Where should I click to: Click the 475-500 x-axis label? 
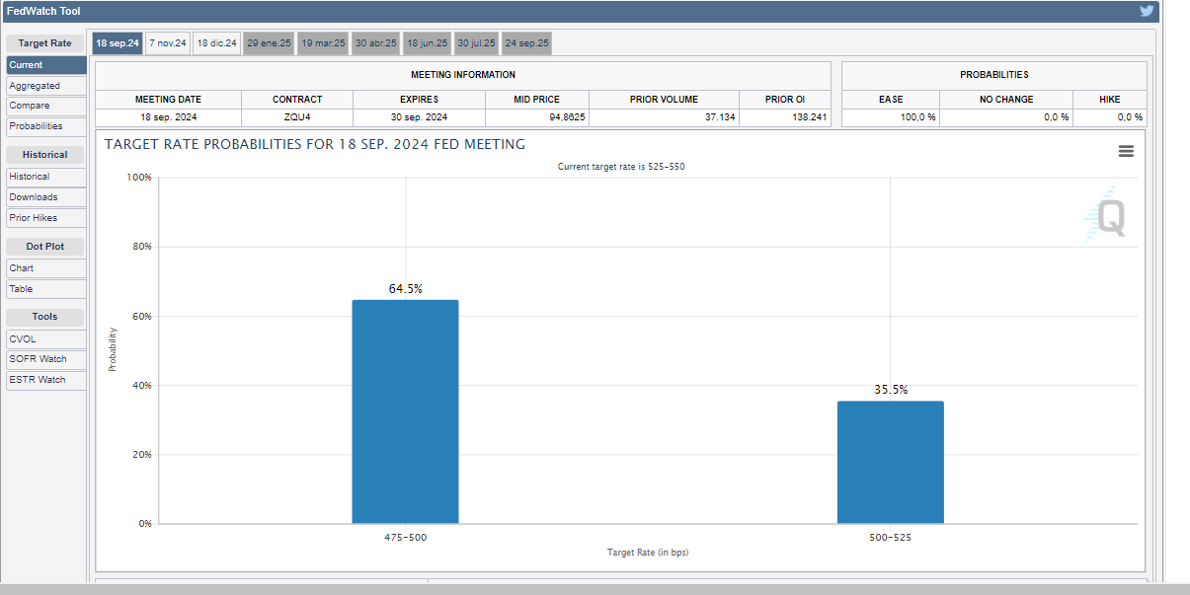click(x=406, y=537)
